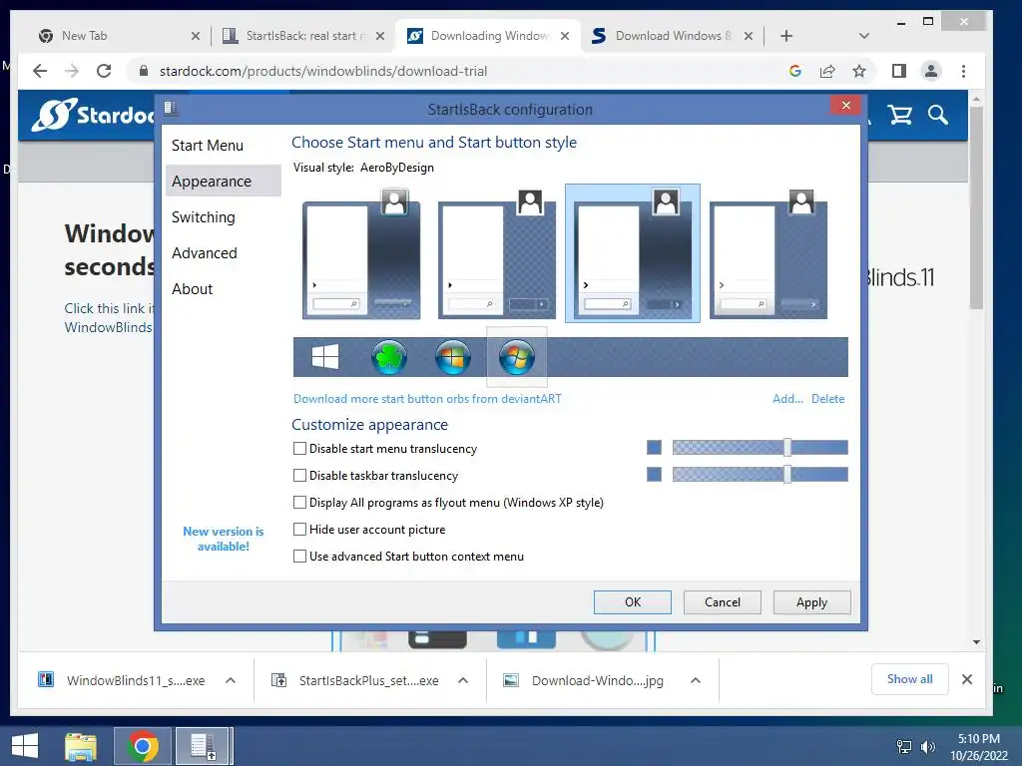
Task: Pick the first start menu style thumbnail
Action: click(361, 253)
